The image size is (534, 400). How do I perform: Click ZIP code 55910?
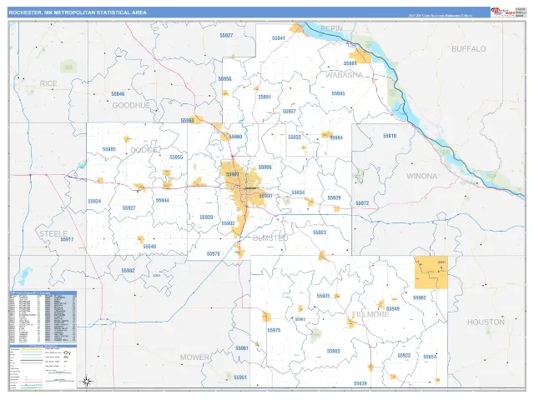[390, 136]
